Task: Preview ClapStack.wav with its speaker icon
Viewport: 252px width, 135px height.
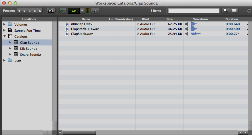Action: pos(186,33)
